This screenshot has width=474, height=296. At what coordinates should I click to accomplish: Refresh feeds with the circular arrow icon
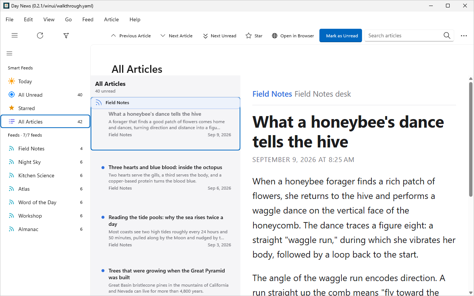click(40, 35)
